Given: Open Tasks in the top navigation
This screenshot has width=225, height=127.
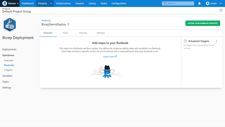Looking at the screenshot, I should tap(103, 3).
